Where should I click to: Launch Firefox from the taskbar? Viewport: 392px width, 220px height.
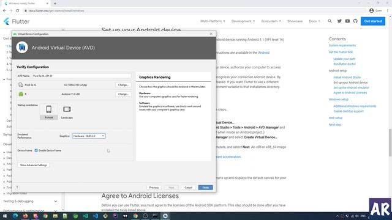tap(25, 216)
